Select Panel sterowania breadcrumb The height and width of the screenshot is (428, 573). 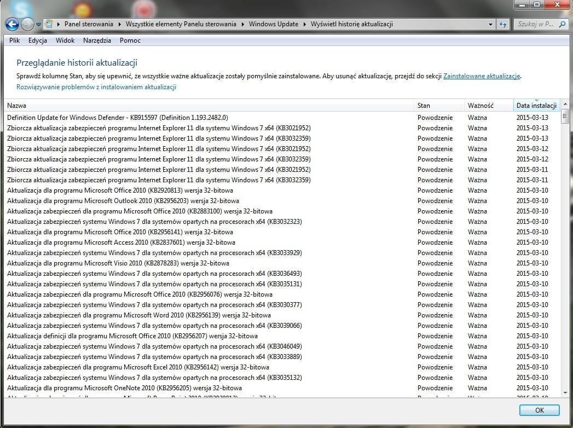(89, 24)
